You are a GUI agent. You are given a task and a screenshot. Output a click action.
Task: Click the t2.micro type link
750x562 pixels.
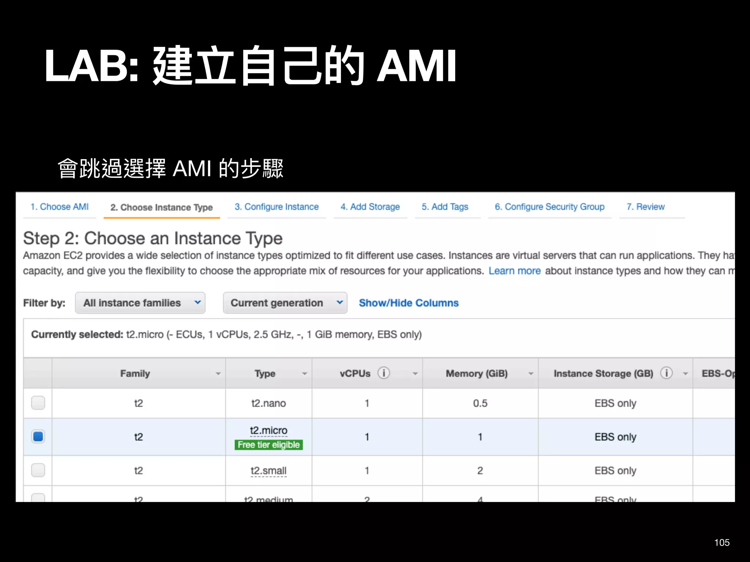click(268, 431)
